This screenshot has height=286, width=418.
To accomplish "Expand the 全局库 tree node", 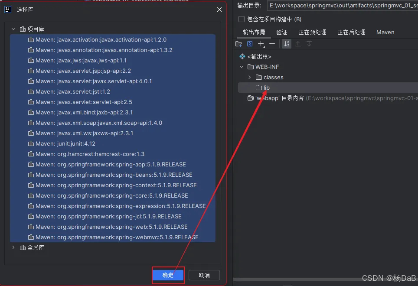I will coord(13,247).
